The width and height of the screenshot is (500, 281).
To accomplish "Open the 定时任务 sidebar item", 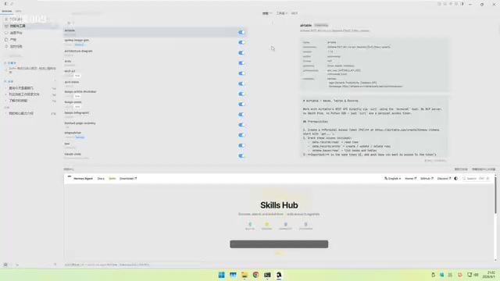I will coord(30,47).
